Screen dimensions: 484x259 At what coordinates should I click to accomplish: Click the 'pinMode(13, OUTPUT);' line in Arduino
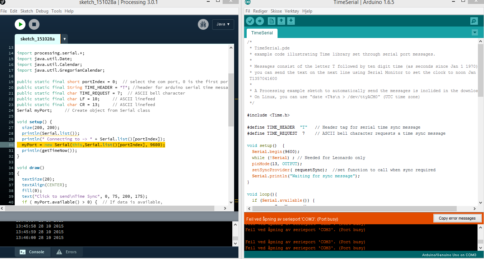(x=277, y=164)
